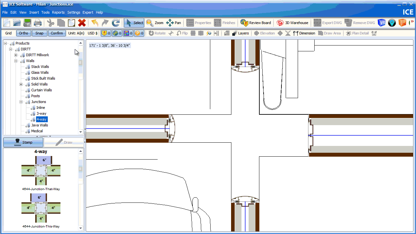Expand the Solid Walls node

[21, 84]
